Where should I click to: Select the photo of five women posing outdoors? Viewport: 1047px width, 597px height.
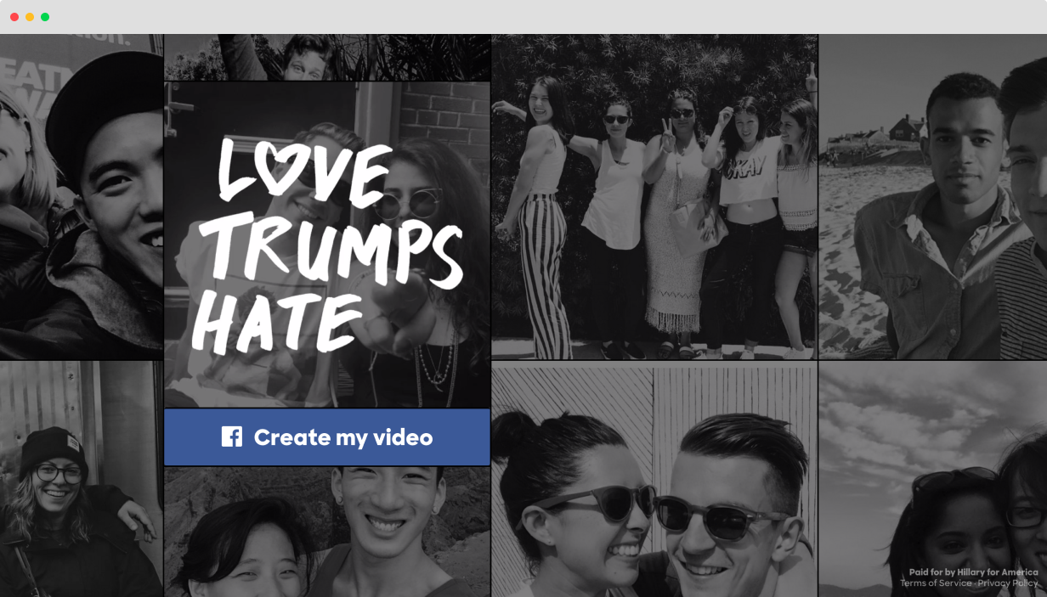click(x=654, y=197)
